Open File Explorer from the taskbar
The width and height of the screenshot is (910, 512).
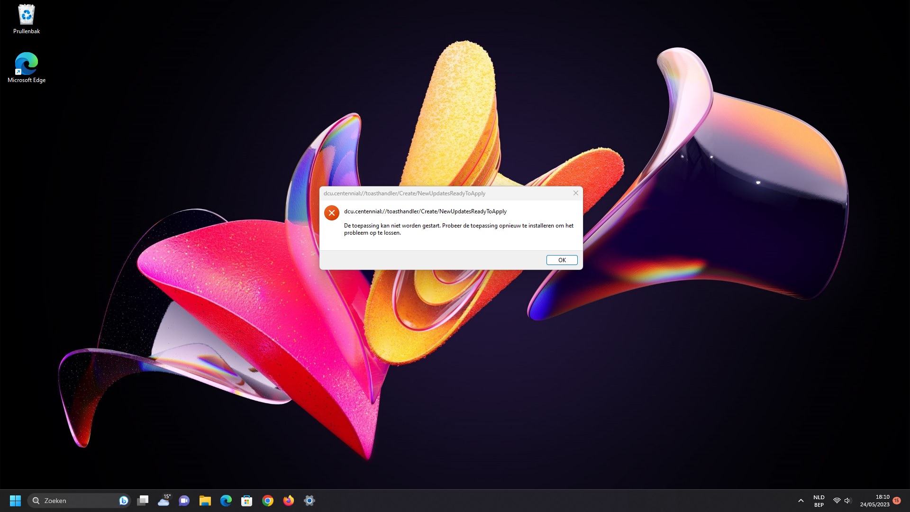[205, 500]
